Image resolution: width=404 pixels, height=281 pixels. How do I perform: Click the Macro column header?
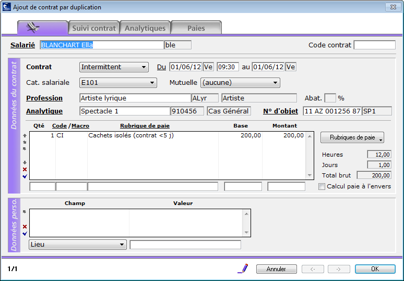pos(80,126)
